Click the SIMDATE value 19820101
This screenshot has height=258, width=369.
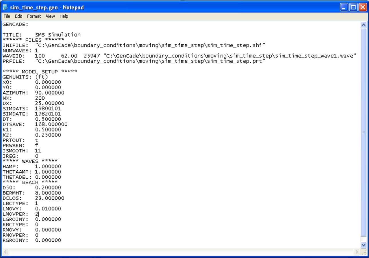tap(48, 114)
